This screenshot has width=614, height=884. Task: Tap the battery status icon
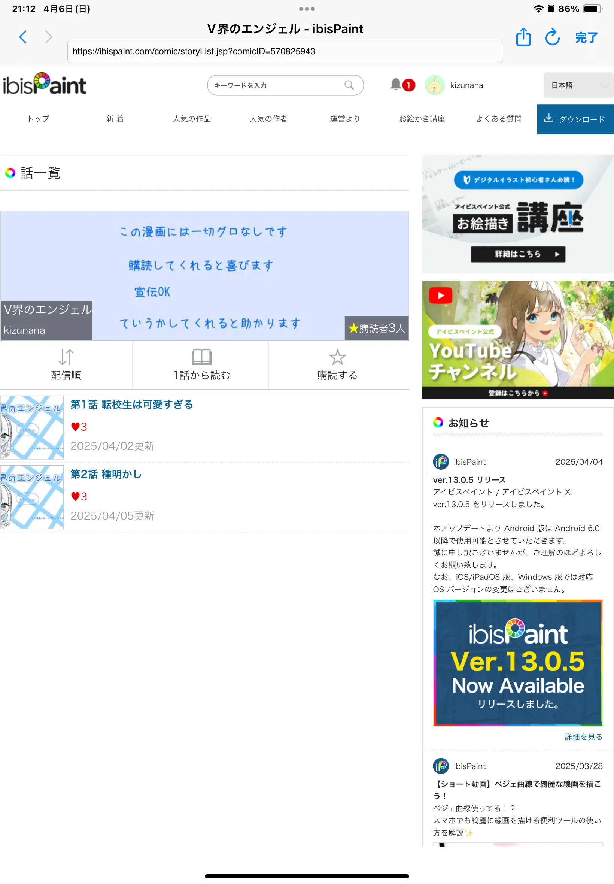pyautogui.click(x=592, y=9)
